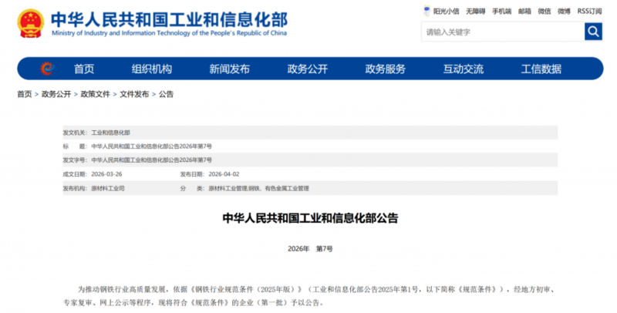
Task: Open the 工信数据 menu
Action: pos(541,69)
